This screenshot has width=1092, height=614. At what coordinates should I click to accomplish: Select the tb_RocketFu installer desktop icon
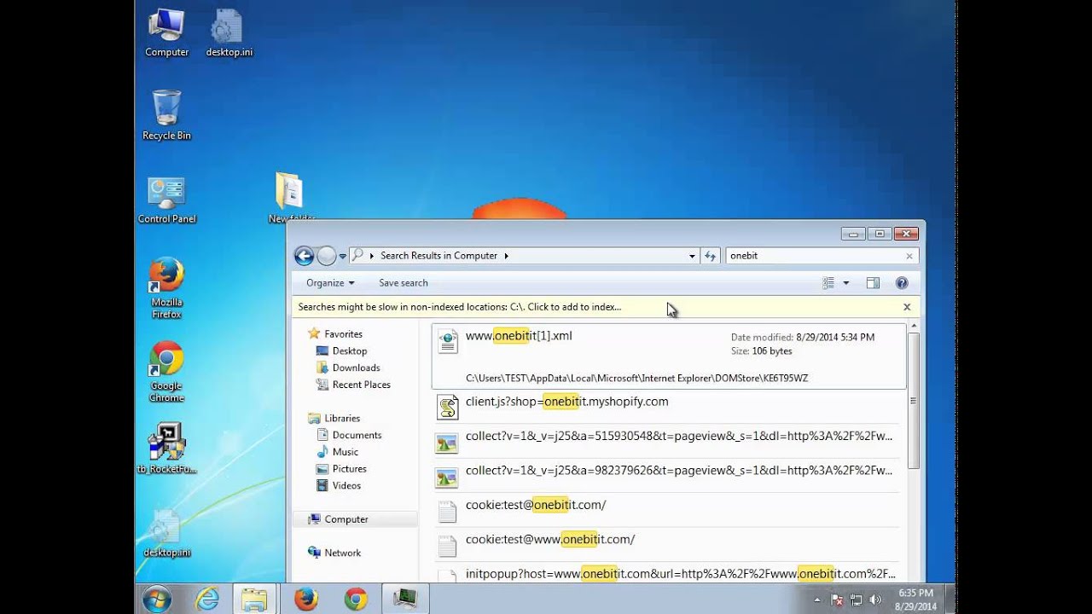pyautogui.click(x=166, y=449)
